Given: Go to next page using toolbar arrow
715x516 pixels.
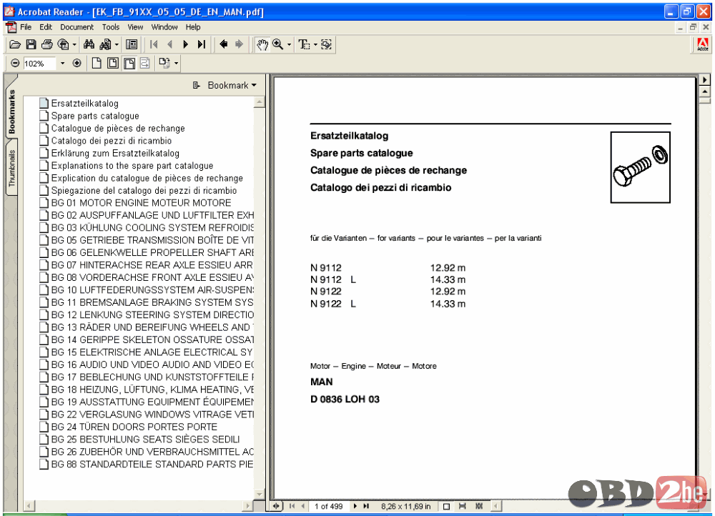Looking at the screenshot, I should (x=185, y=44).
